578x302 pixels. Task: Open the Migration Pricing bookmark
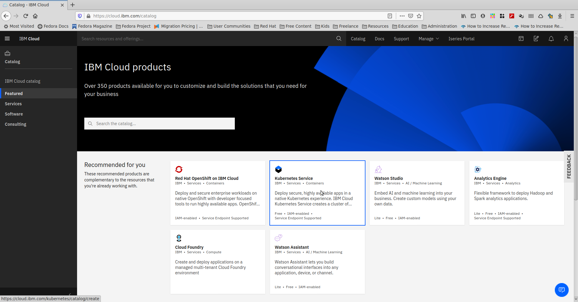[x=179, y=26]
